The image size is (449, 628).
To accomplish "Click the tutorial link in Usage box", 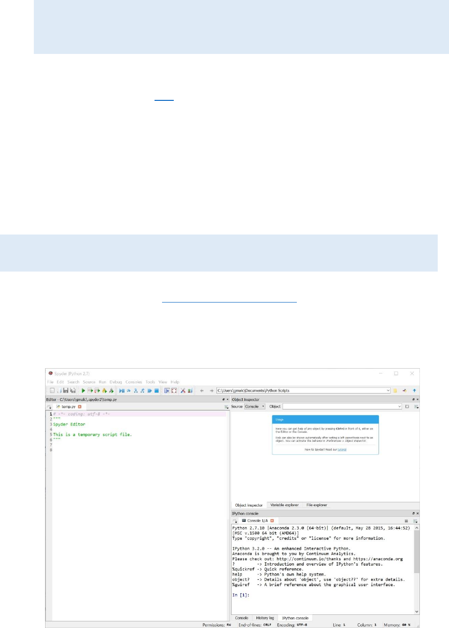I will 342,449.
